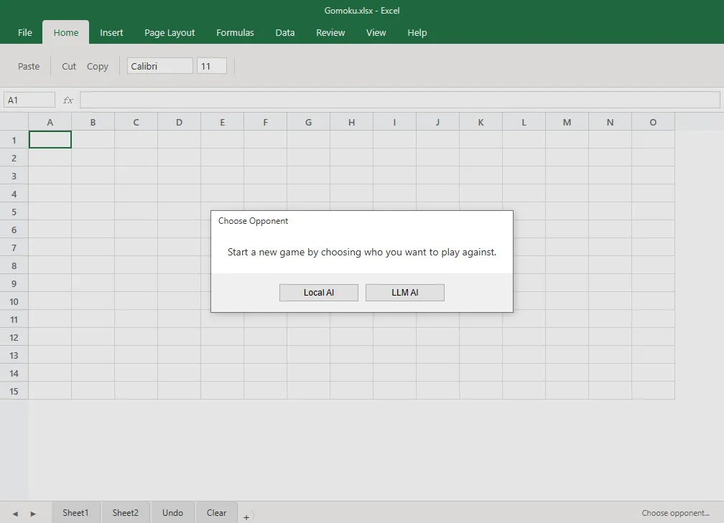The height and width of the screenshot is (523, 724).
Task: Open the Data ribbon tab
Action: pos(285,33)
